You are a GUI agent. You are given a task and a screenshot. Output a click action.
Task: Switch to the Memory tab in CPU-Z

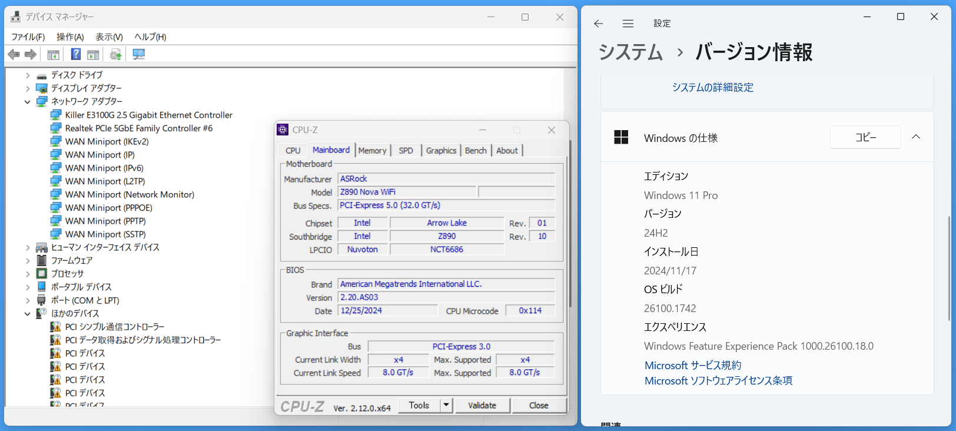373,151
